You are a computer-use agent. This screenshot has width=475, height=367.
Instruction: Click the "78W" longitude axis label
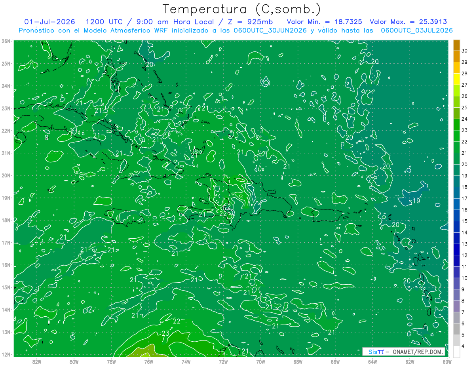(x=111, y=361)
